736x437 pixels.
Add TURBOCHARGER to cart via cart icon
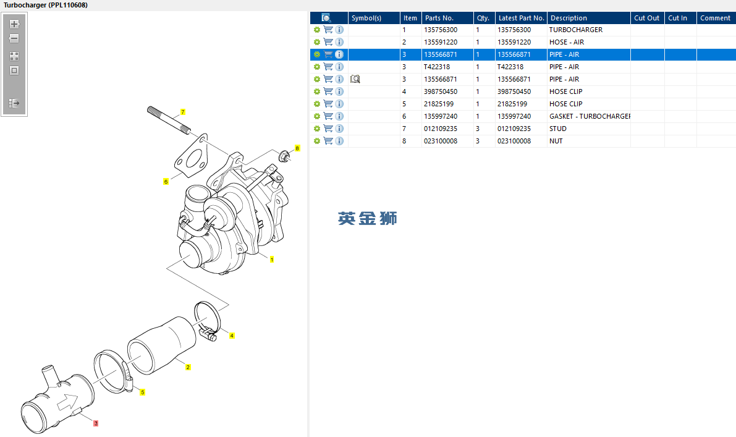(x=328, y=30)
